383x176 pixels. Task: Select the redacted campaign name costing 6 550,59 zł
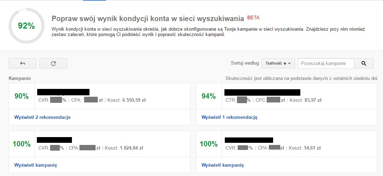click(x=63, y=92)
